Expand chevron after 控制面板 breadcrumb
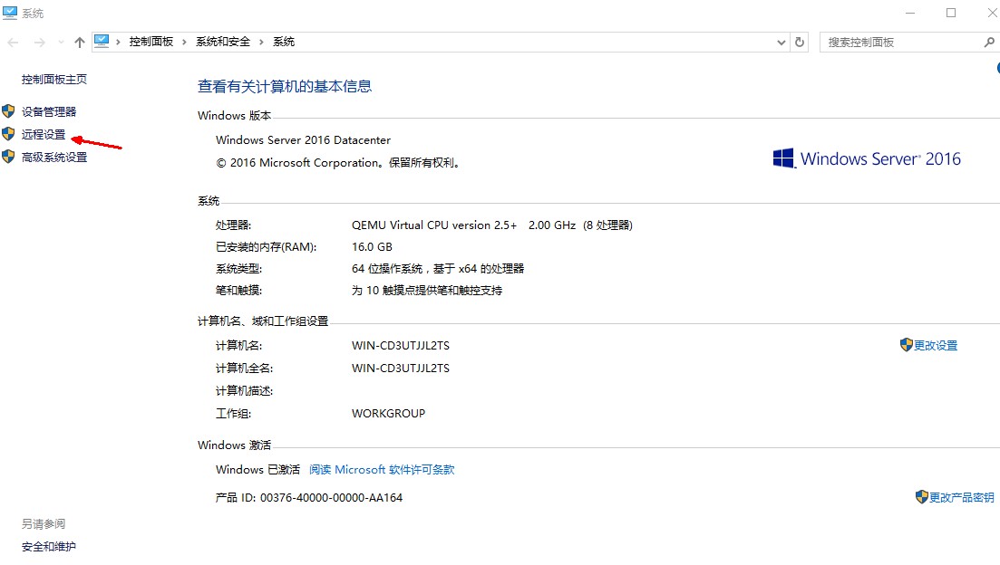The image size is (1000, 565). click(x=184, y=42)
